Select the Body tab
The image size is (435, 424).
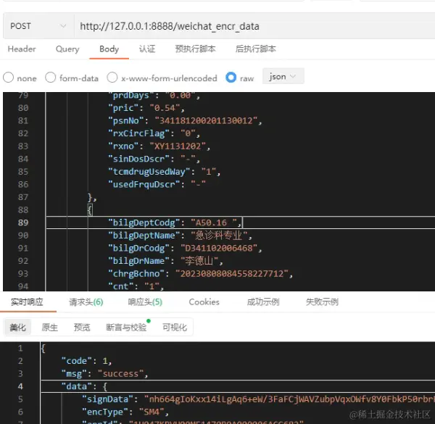point(109,49)
